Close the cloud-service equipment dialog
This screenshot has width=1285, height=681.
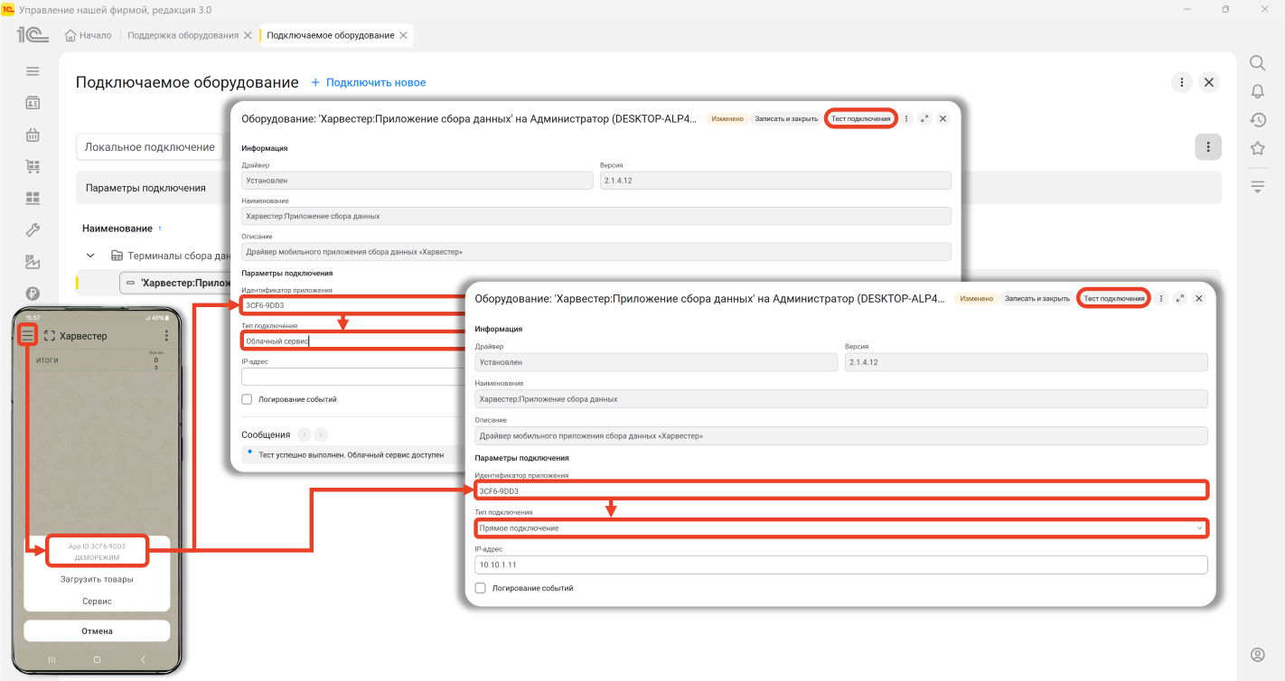click(943, 118)
